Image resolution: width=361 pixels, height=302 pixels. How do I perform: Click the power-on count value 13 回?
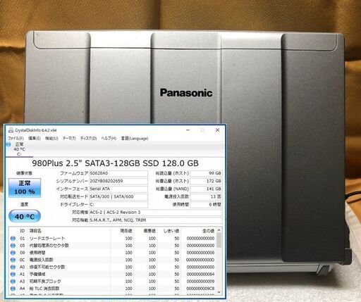click(206, 196)
